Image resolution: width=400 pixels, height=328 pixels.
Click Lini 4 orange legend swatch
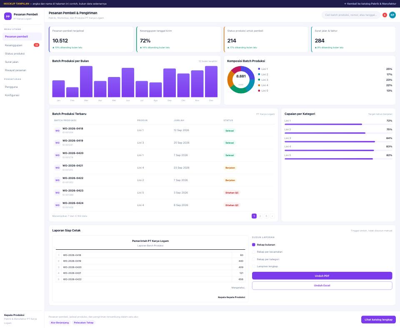[x=259, y=85]
